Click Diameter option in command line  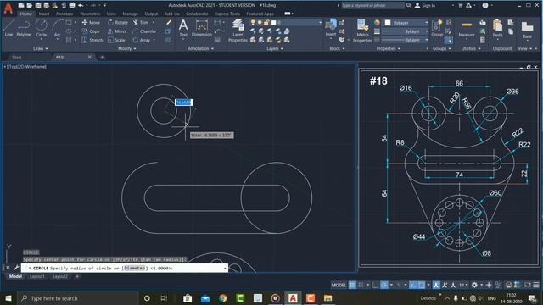click(x=134, y=268)
